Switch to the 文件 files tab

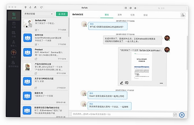[x=120, y=15]
